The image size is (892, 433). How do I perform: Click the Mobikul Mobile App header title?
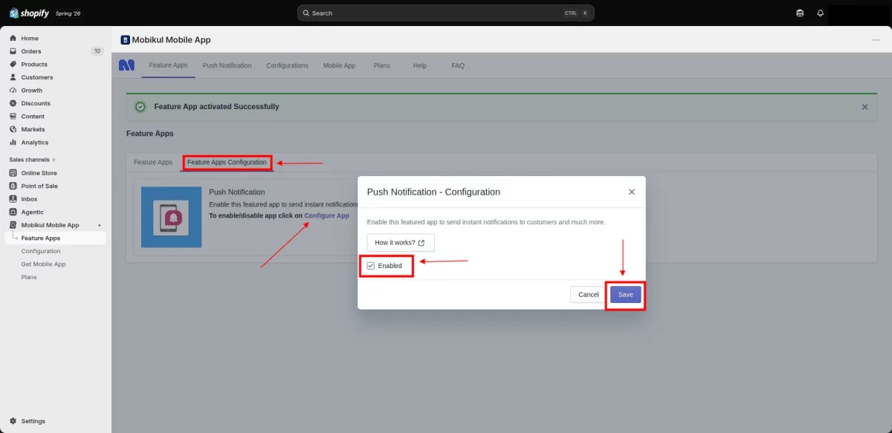tap(171, 40)
